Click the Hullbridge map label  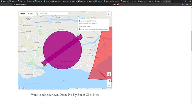tap(39, 26)
